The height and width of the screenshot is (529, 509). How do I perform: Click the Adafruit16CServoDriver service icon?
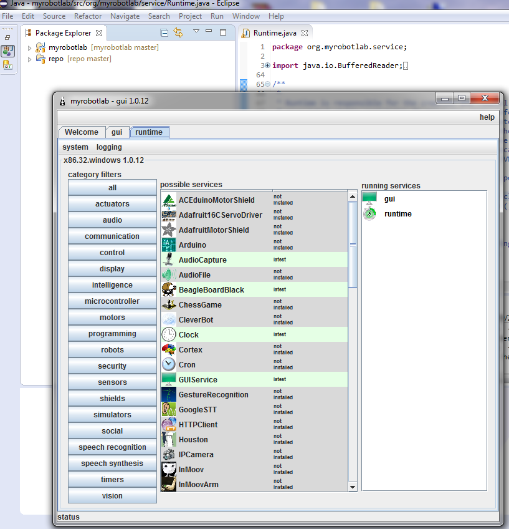pos(169,215)
